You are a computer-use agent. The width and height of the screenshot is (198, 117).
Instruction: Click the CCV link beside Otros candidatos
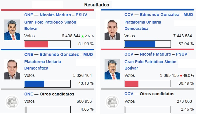click(x=129, y=94)
